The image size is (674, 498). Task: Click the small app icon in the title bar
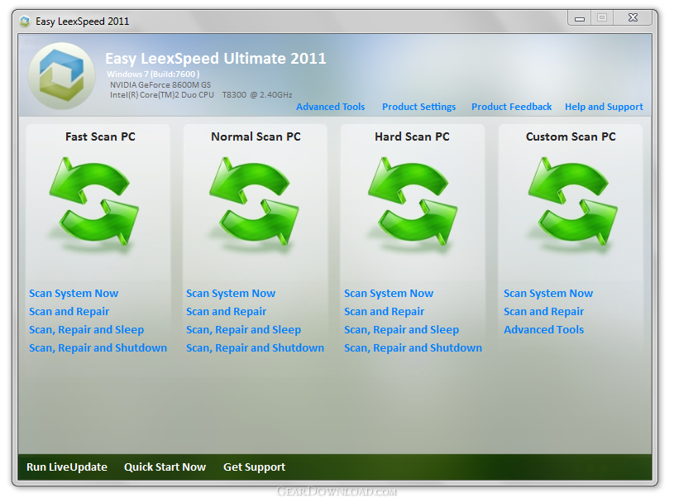[25, 21]
